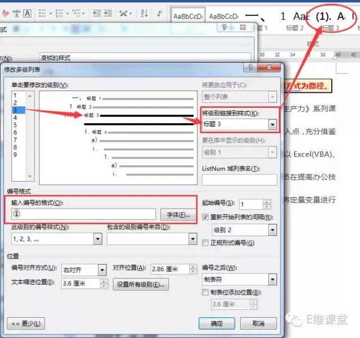Close the 修改多级列表 dialog with the red X
Screen dimensions: 360x338
[269, 67]
